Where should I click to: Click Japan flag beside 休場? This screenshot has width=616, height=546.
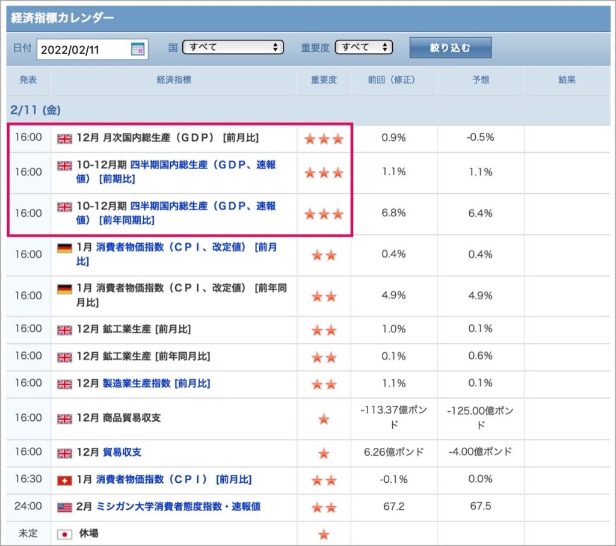pos(64,534)
